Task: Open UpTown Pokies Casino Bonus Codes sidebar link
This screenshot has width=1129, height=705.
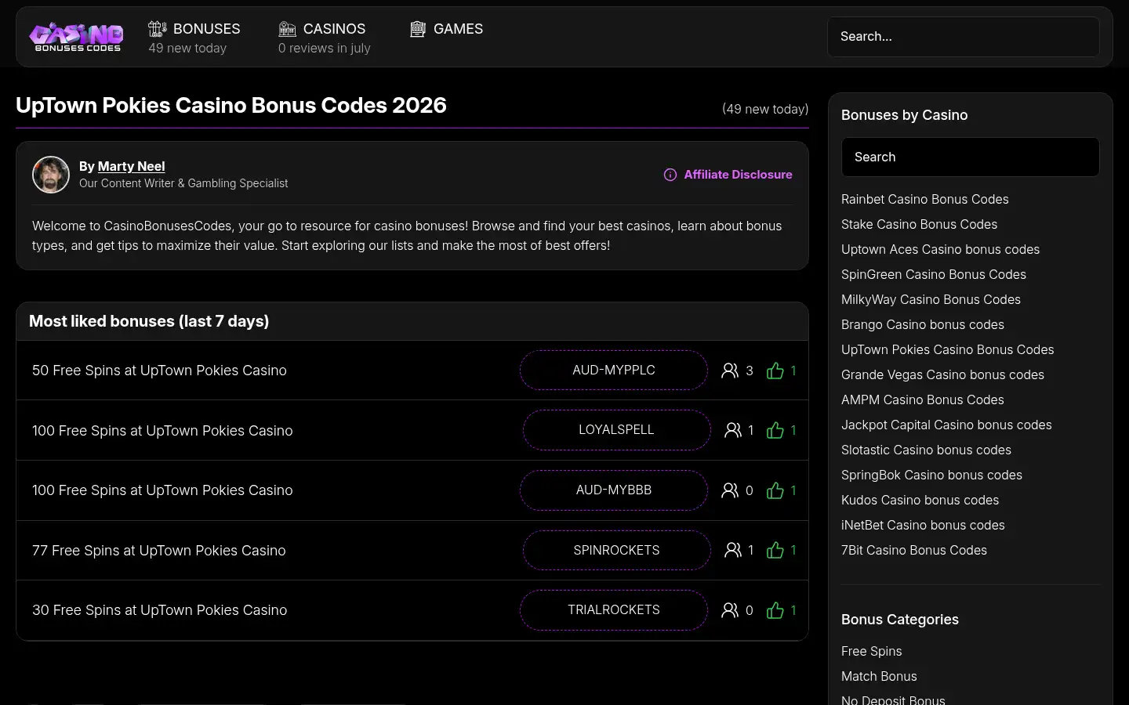Action: pyautogui.click(x=948, y=350)
